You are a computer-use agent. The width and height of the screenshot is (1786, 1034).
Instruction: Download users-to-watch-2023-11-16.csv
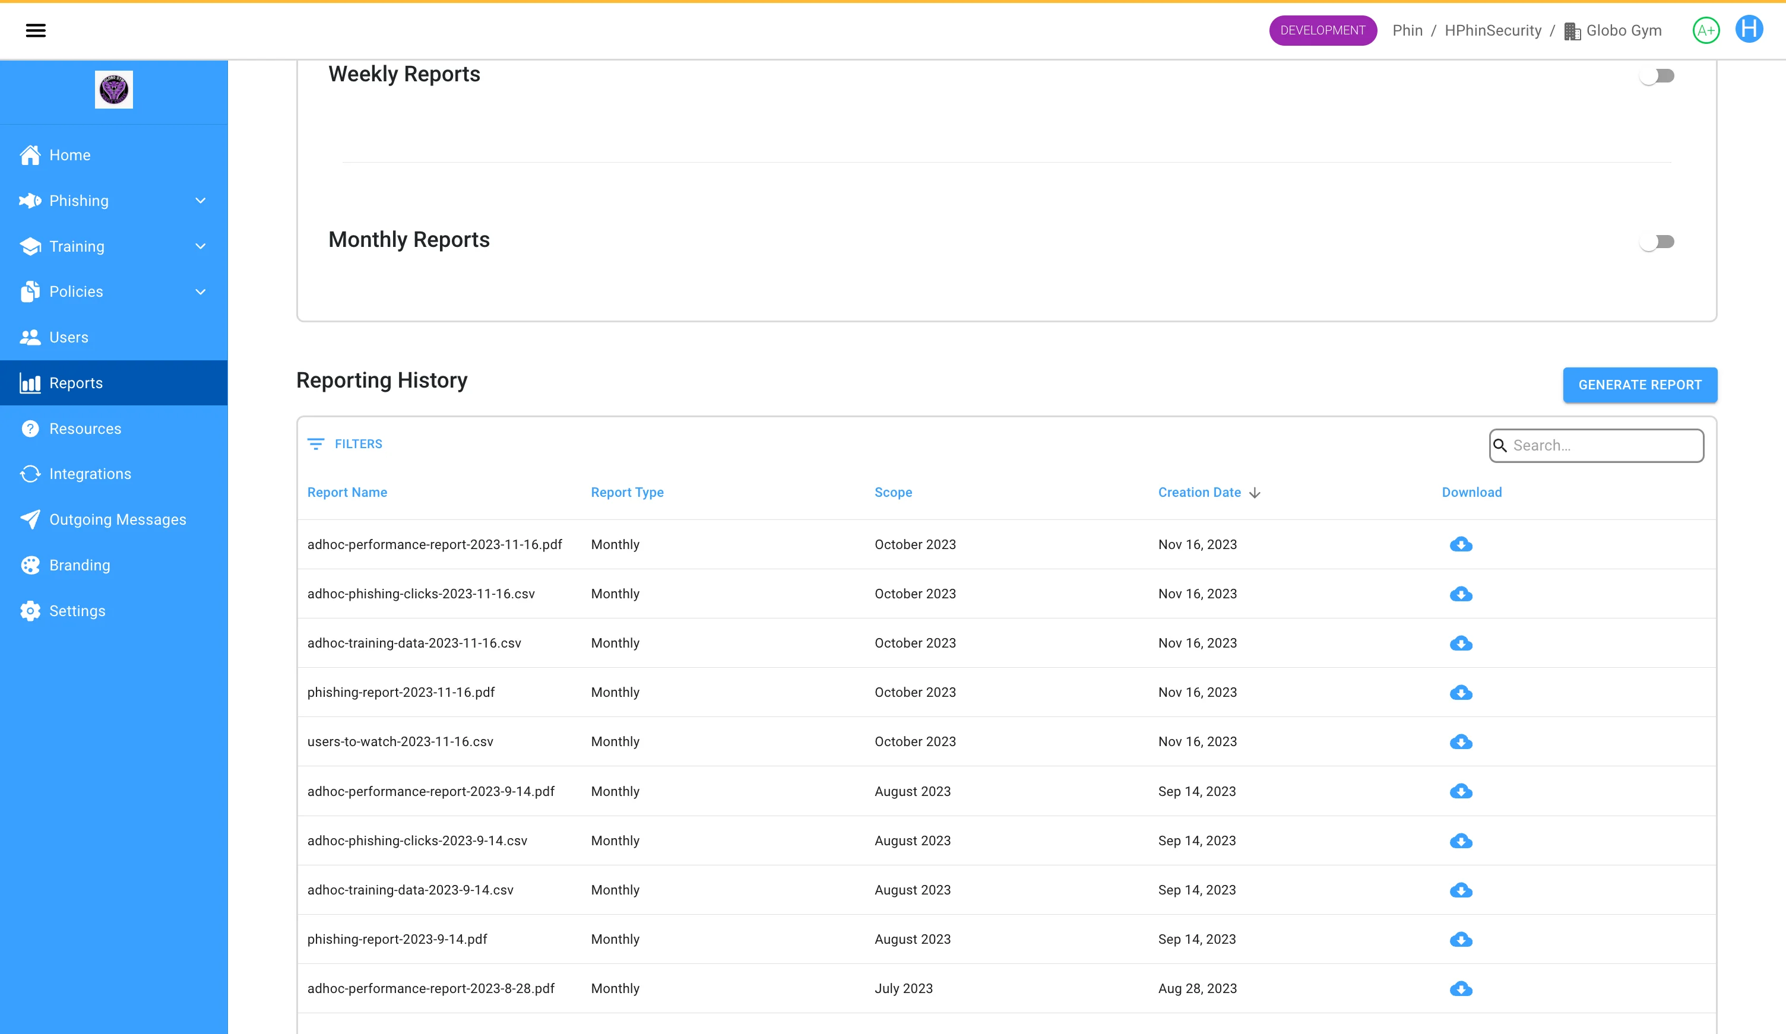(1461, 742)
